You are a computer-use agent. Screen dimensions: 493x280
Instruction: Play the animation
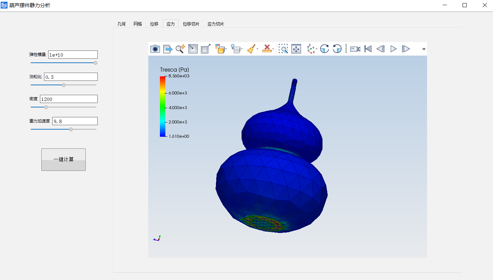click(x=393, y=49)
